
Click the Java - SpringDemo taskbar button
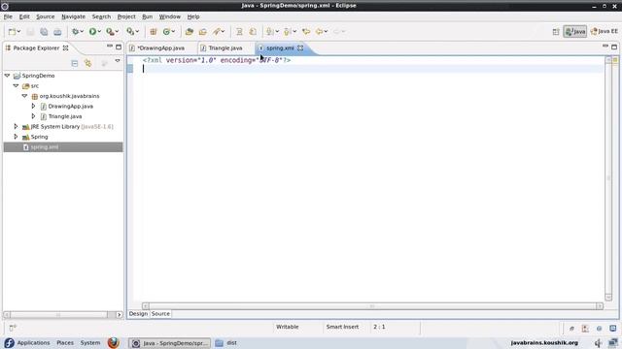[170, 343]
